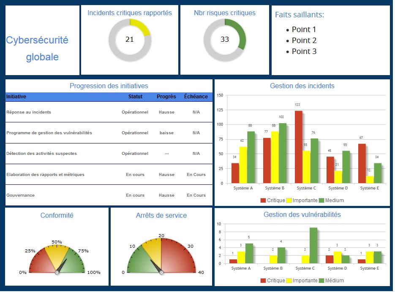Image resolution: width=395 pixels, height=292 pixels.
Task: Click the Cybersécurité globale dashboard title
Action: (37, 49)
